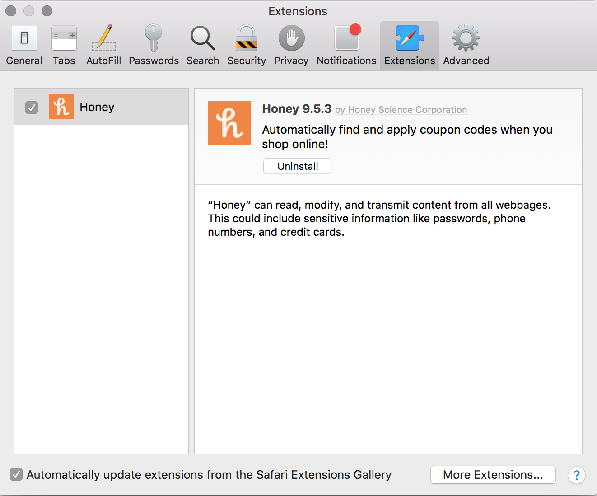The height and width of the screenshot is (496, 597).
Task: Click the Honey 9.5.3 version title
Action: coord(297,109)
